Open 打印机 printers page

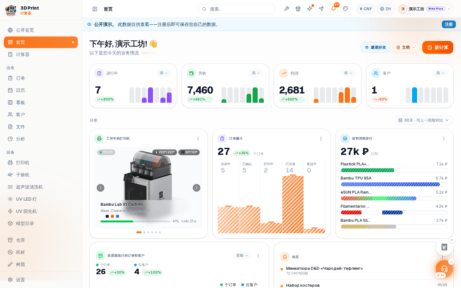[41, 163]
